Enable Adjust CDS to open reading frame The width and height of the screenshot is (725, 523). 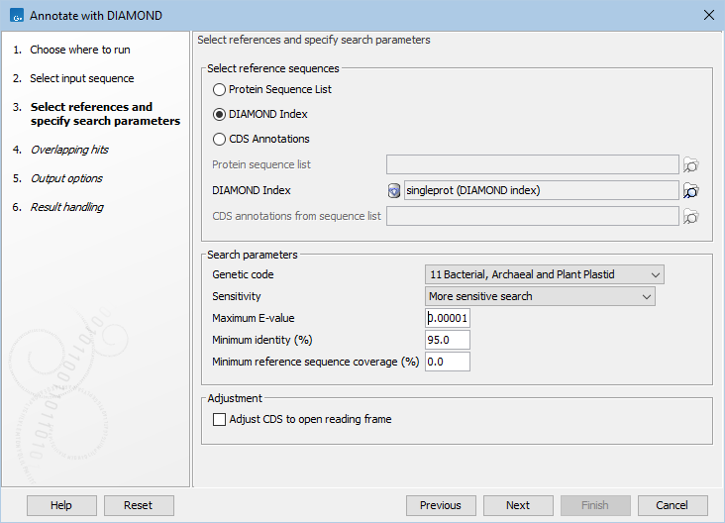click(x=220, y=419)
